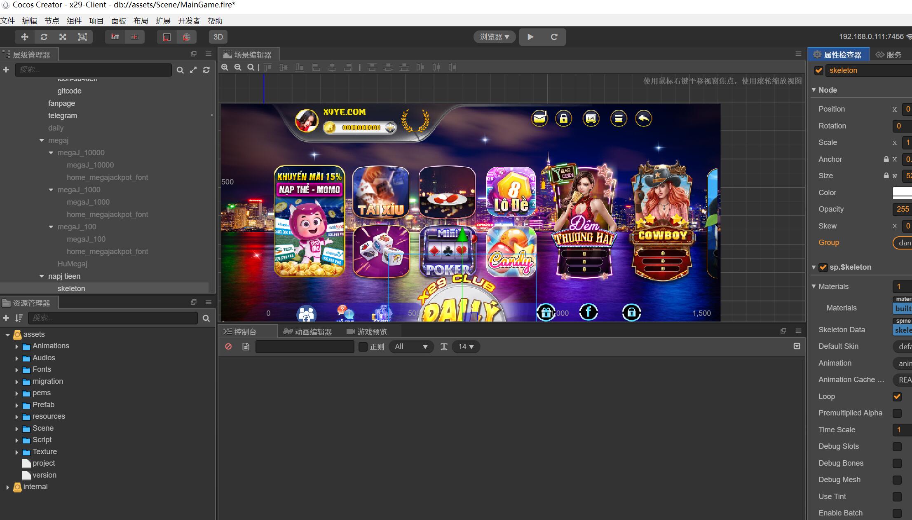Expand or collapse all hierarchy nodes
The image size is (912, 520).
click(193, 70)
